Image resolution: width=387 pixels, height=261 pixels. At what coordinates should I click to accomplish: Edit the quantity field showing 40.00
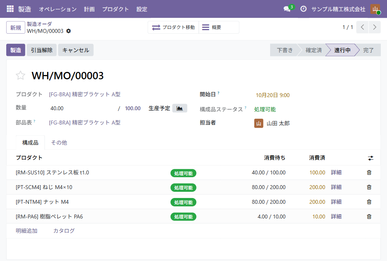pos(83,108)
